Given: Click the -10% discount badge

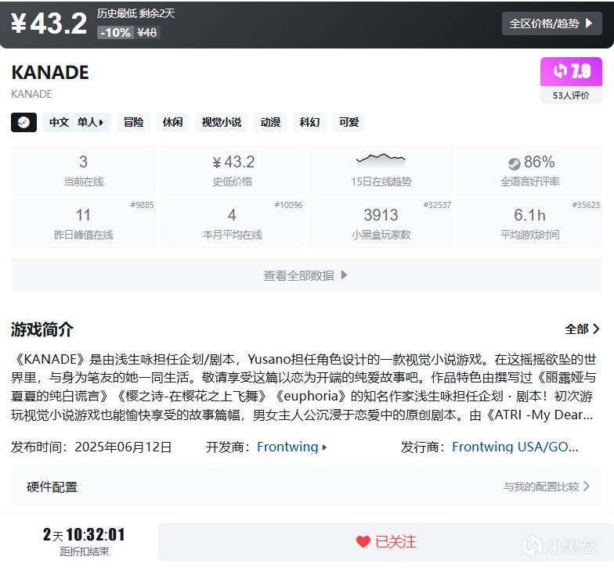Looking at the screenshot, I should point(116,33).
